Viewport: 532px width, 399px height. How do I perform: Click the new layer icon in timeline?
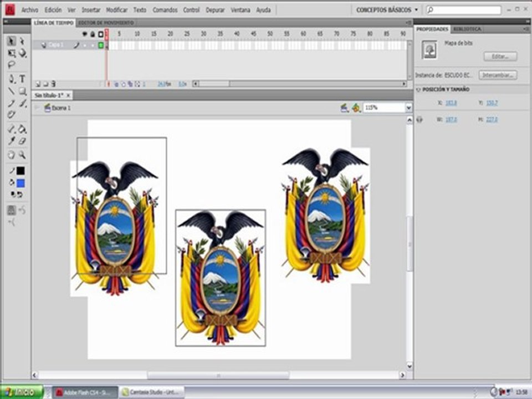[x=38, y=84]
